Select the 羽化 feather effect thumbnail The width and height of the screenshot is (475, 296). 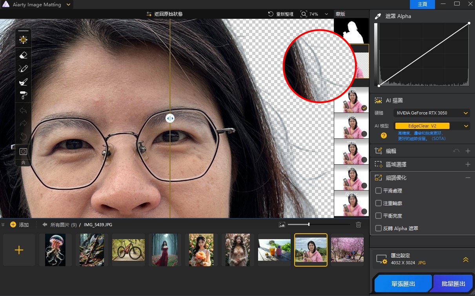pos(351,125)
